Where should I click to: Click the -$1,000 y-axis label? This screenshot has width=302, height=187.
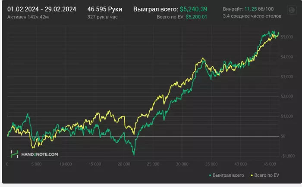pyautogui.click(x=288, y=156)
